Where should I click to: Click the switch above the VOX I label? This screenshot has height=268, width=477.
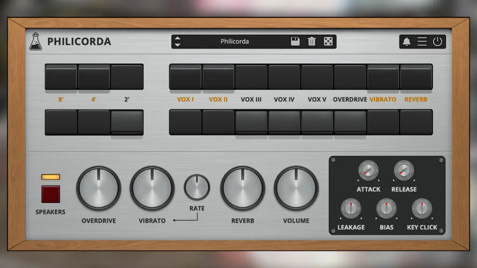tap(185, 77)
